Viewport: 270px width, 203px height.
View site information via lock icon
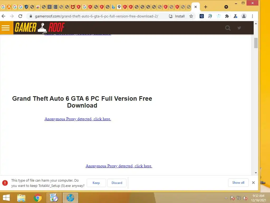pyautogui.click(x=31, y=16)
